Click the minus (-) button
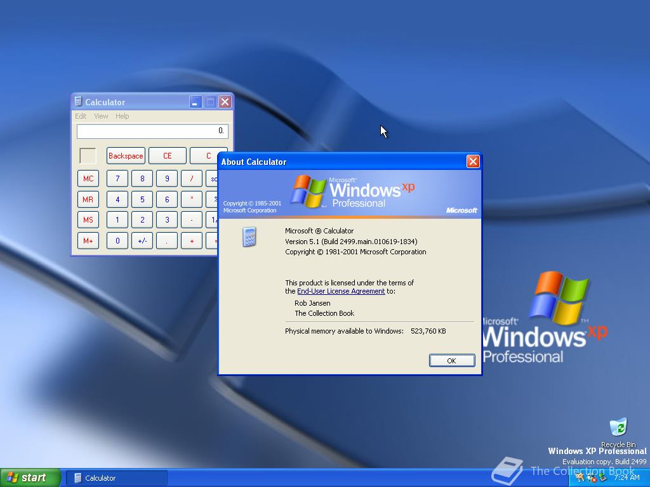This screenshot has width=650, height=487. point(192,220)
